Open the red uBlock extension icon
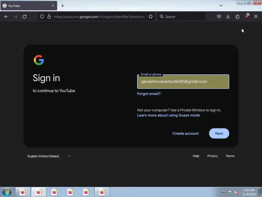 [x=247, y=16]
